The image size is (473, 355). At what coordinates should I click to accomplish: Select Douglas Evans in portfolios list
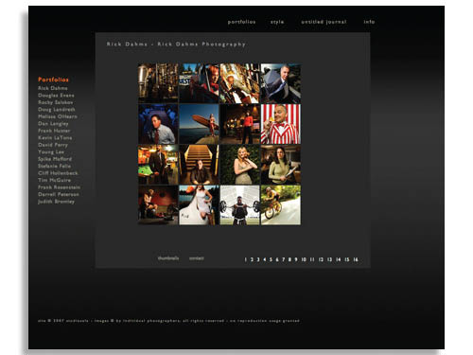[56, 96]
